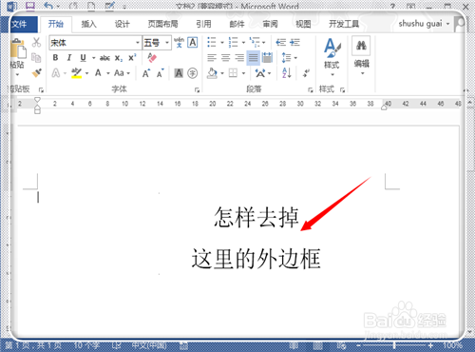Click the character border A icon
The height and width of the screenshot is (352, 475).
(193, 42)
